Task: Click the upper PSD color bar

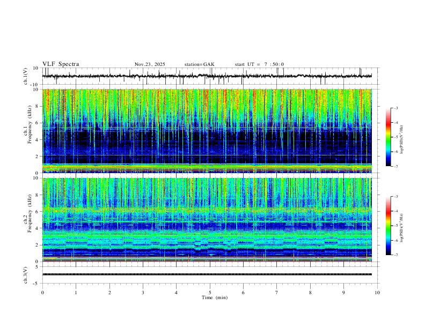Action: click(x=388, y=137)
